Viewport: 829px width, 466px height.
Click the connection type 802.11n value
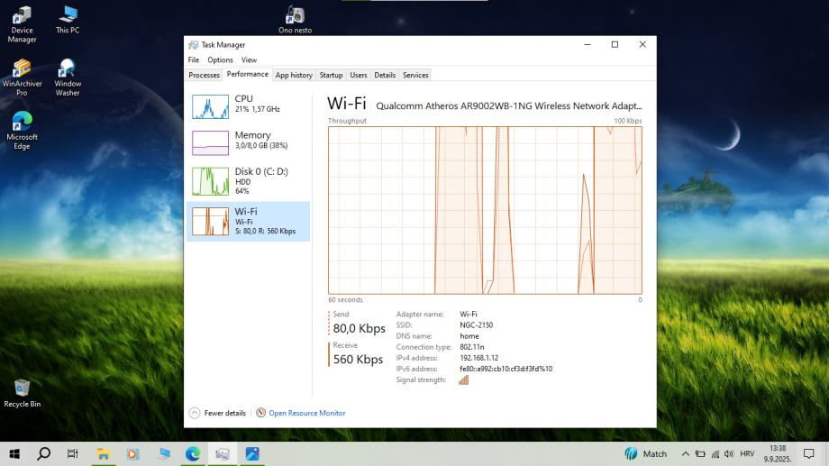(472, 347)
